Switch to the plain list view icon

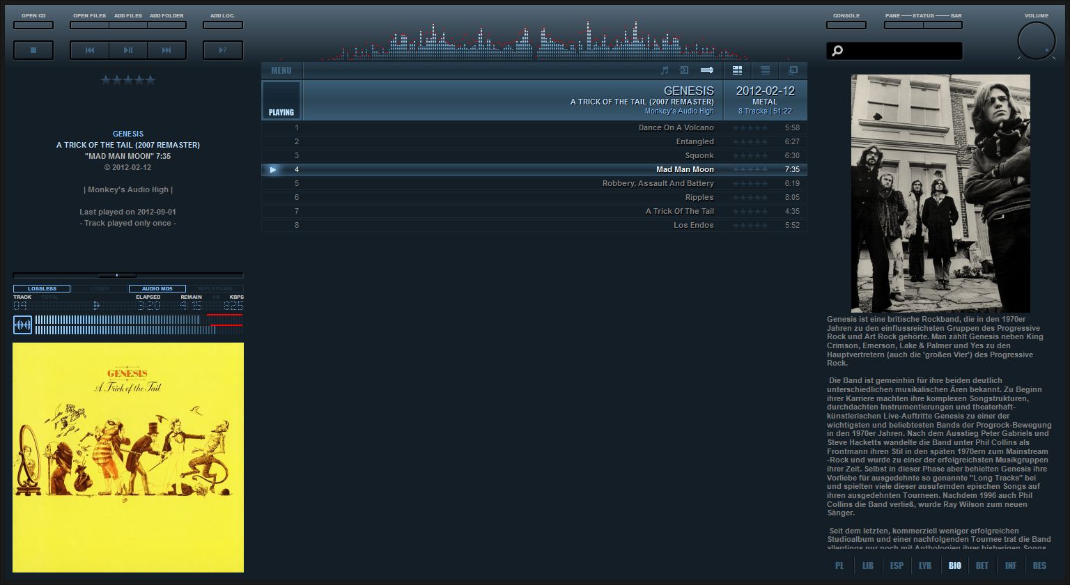coord(765,70)
